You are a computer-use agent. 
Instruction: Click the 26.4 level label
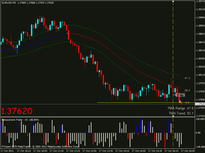187,90
